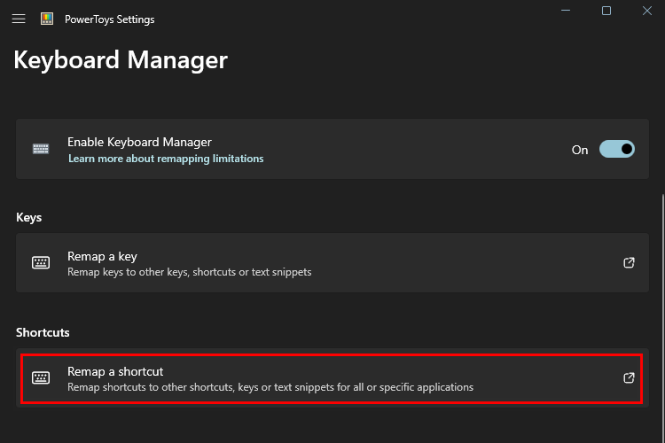Turn off the Enable Keyboard Manager toggle
Screen dimensions: 665x443
click(x=616, y=149)
